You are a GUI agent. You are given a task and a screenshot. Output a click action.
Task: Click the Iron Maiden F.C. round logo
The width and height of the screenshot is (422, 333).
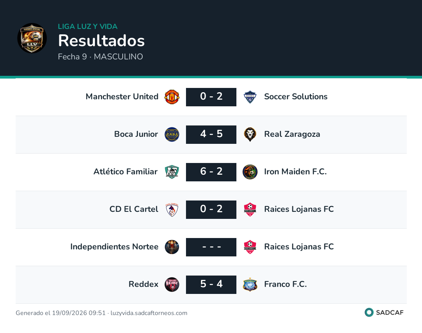coord(250,172)
